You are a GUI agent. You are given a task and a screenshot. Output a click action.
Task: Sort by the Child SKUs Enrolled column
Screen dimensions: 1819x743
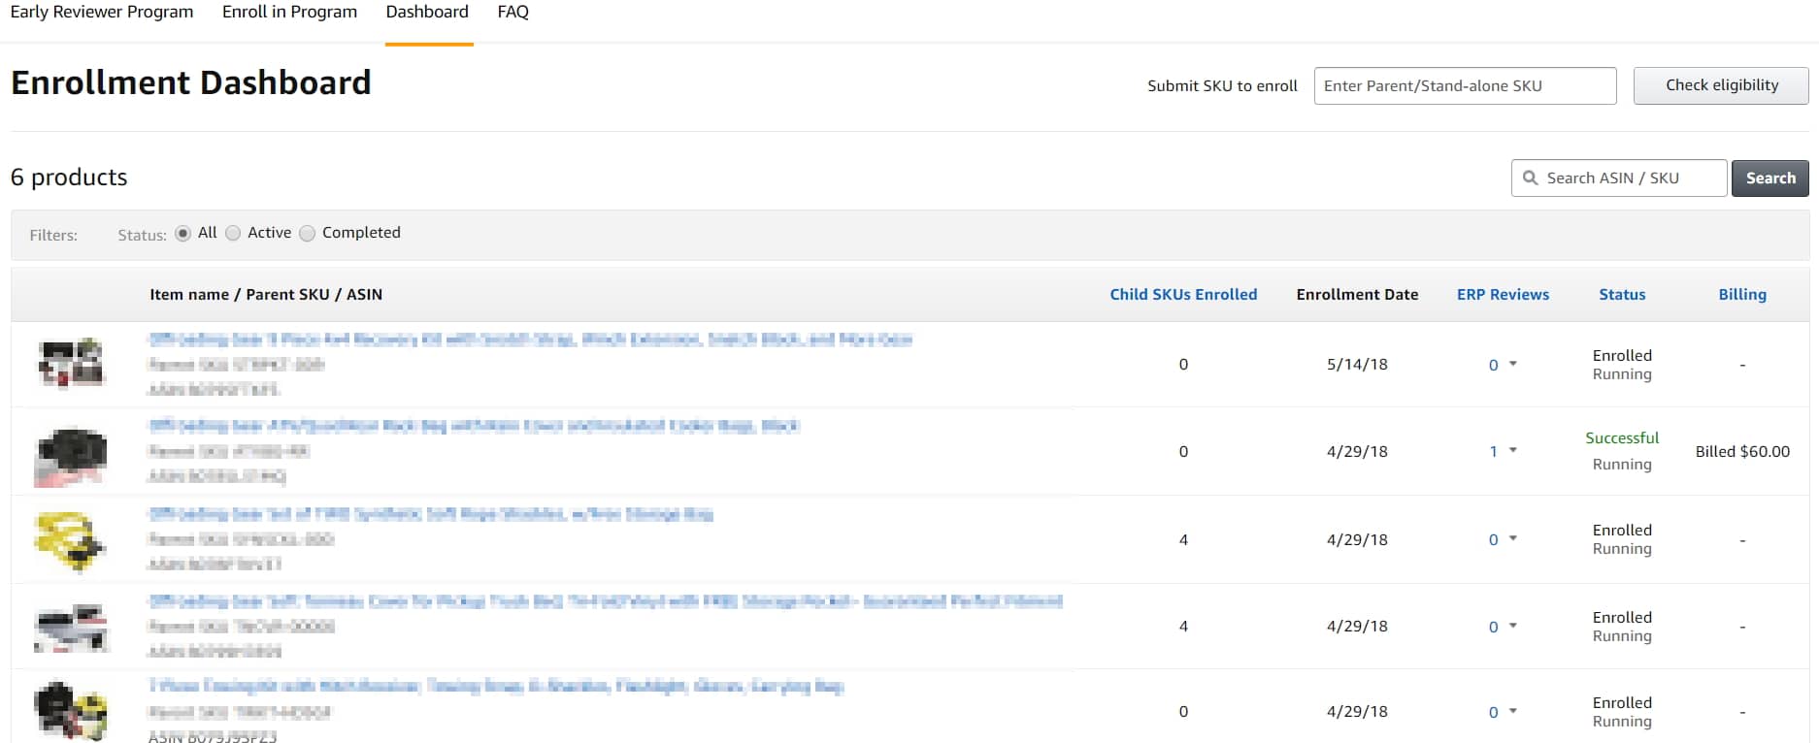pos(1183,295)
